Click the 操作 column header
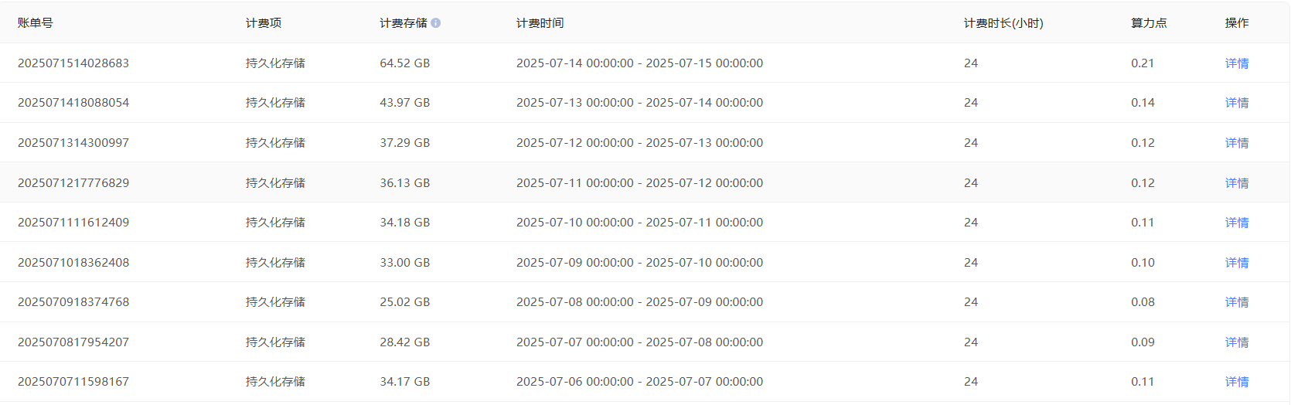The image size is (1291, 405). coord(1237,23)
